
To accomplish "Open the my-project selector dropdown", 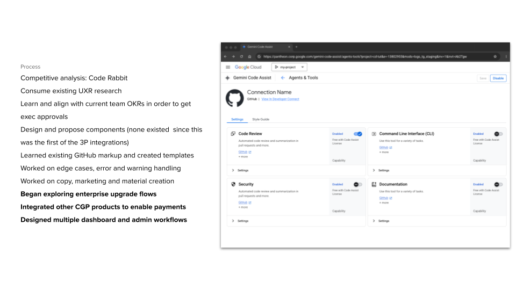I will 289,67.
